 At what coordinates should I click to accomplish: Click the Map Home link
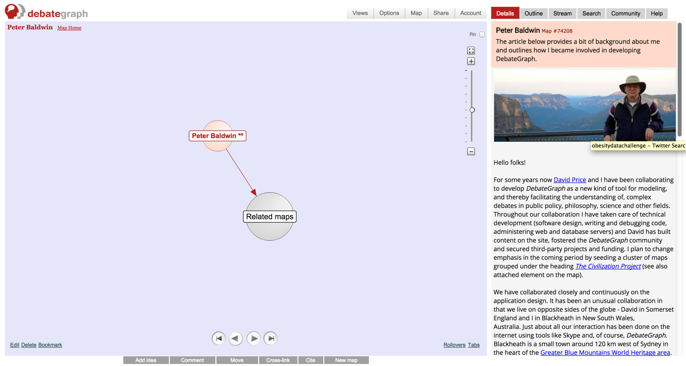point(70,28)
